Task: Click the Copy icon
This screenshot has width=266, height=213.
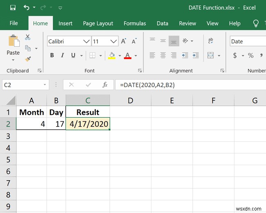Action: 28,48
